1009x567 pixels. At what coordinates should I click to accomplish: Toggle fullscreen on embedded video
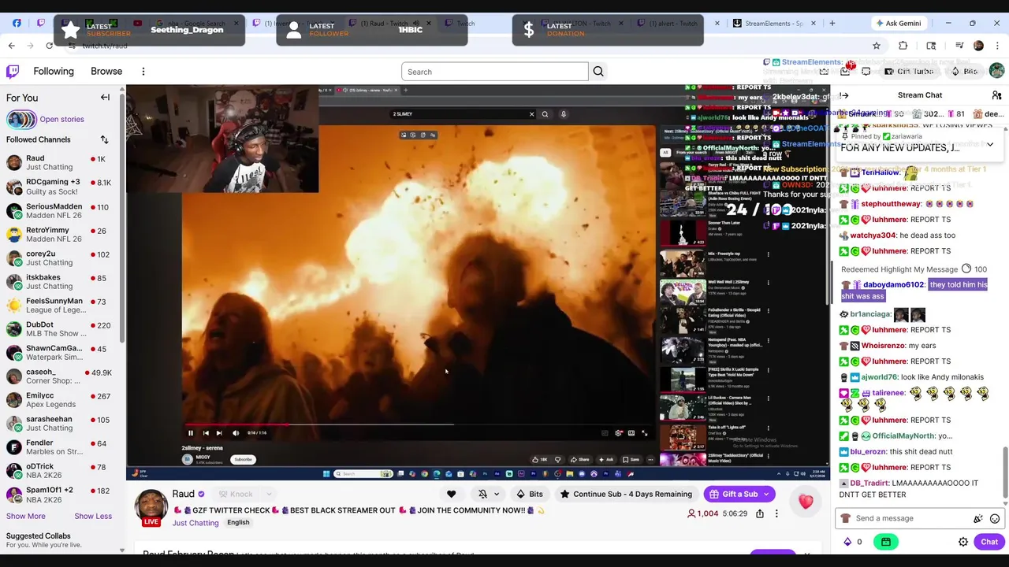(x=644, y=432)
